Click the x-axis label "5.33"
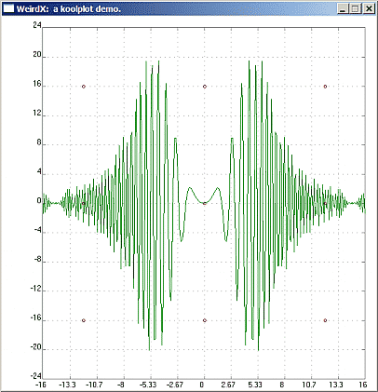378x392 pixels. pos(255,385)
